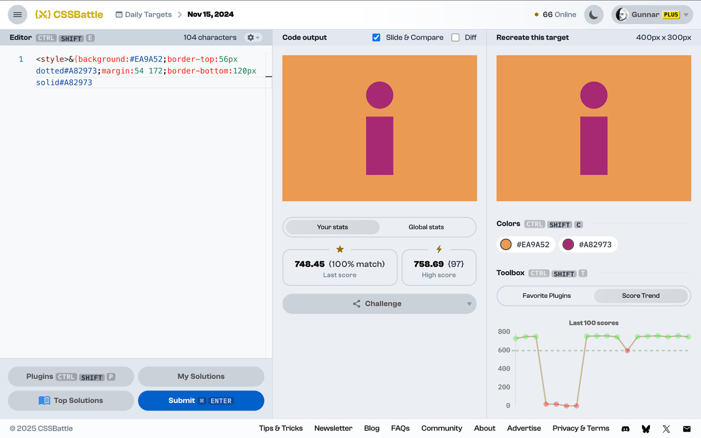Open editor settings gear

[251, 38]
